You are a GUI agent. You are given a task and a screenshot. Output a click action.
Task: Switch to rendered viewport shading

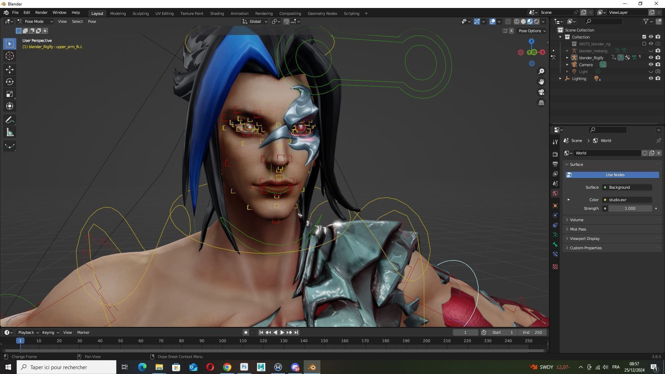coord(537,21)
